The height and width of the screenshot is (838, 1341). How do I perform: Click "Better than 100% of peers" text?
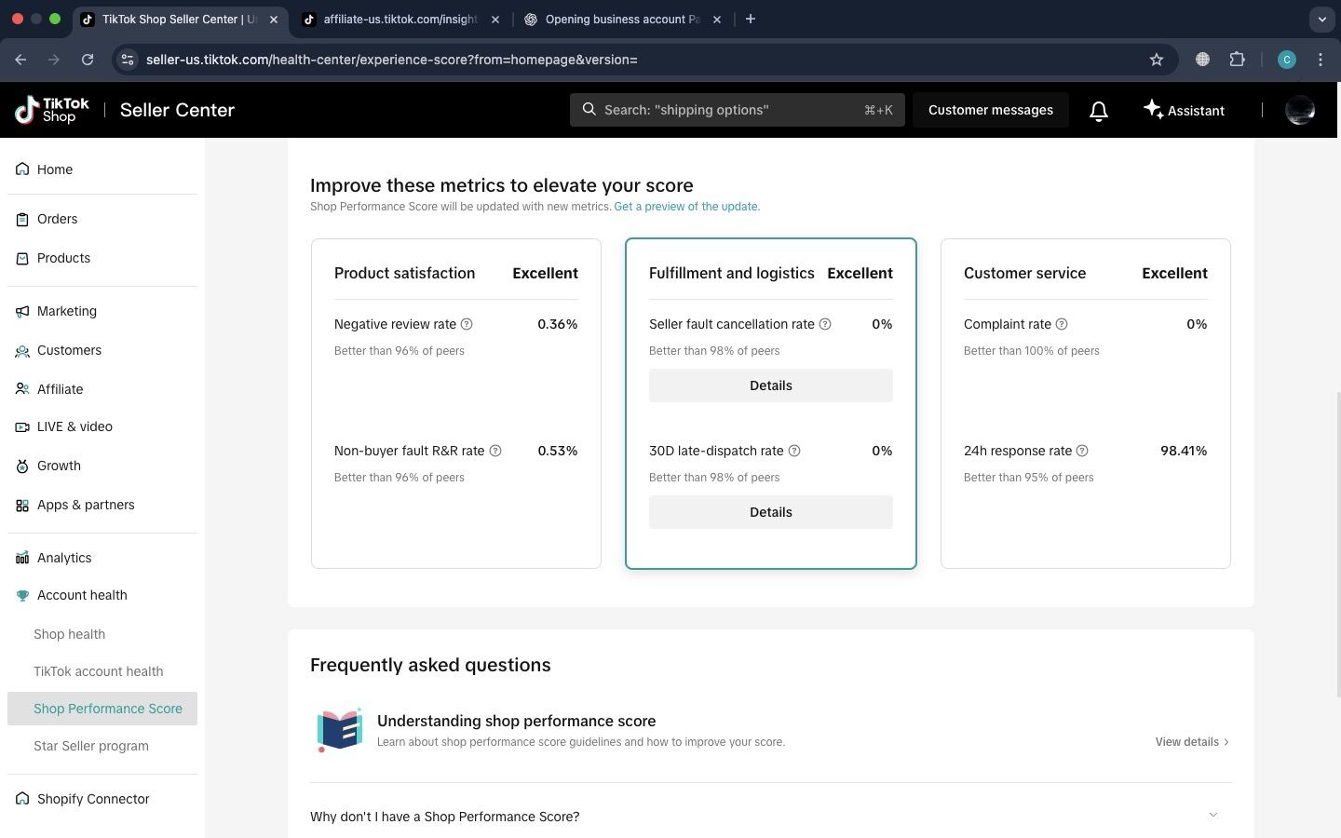coord(1031,351)
